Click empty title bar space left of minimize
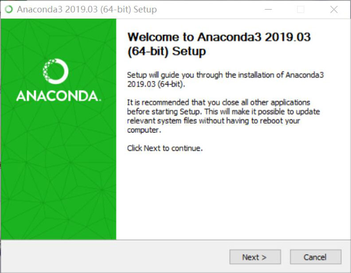 [x=208, y=9]
